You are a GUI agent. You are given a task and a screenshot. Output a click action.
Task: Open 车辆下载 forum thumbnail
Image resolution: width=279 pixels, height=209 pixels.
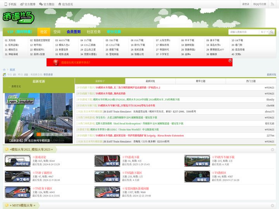(x=197, y=161)
